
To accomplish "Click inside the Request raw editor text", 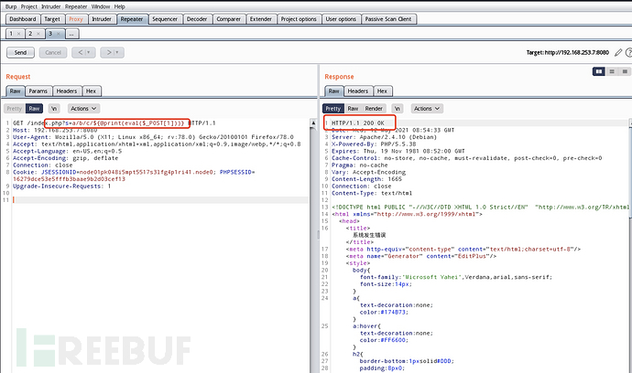I will click(x=137, y=229).
